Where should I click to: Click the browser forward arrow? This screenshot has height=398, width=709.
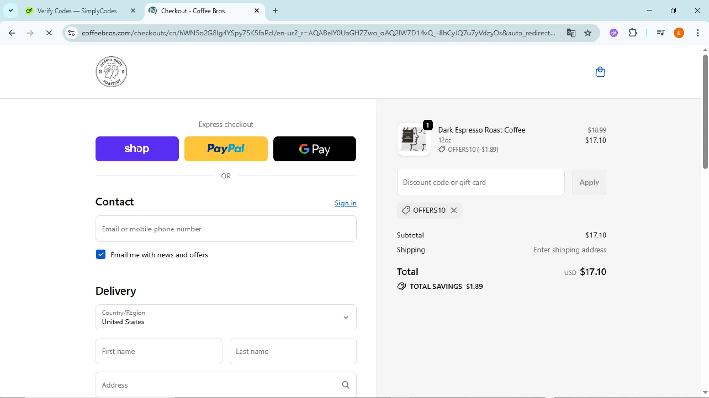(30, 33)
